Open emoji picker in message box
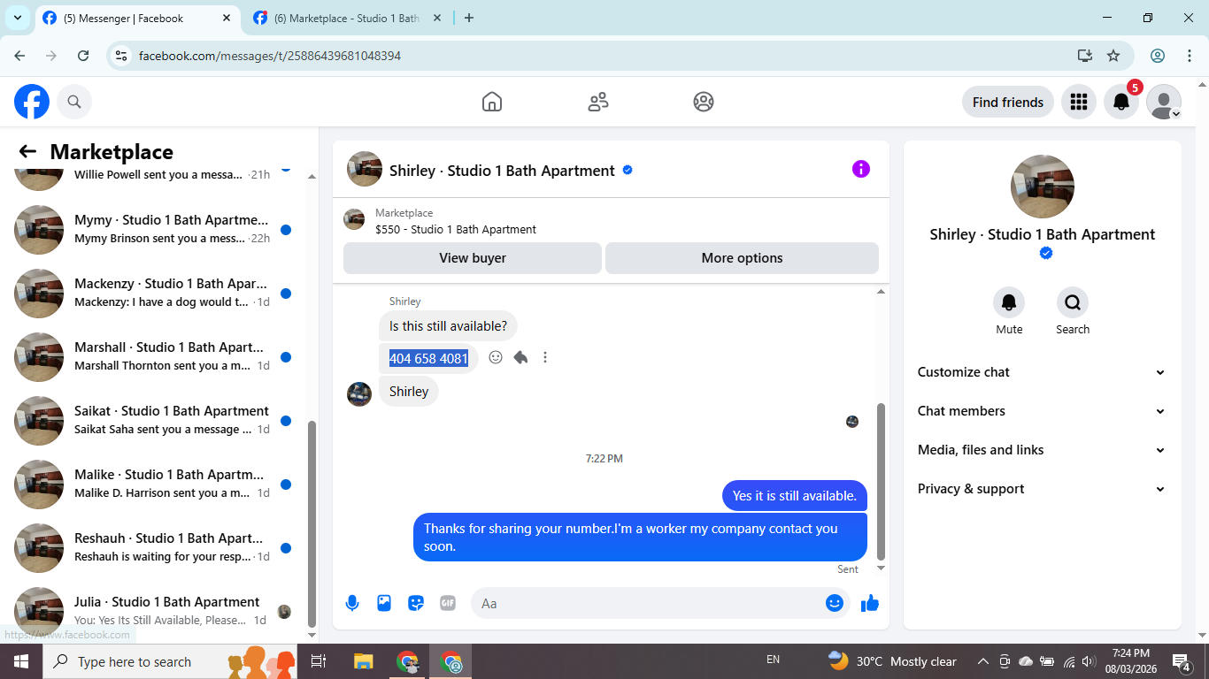This screenshot has height=679, width=1209. 834,603
